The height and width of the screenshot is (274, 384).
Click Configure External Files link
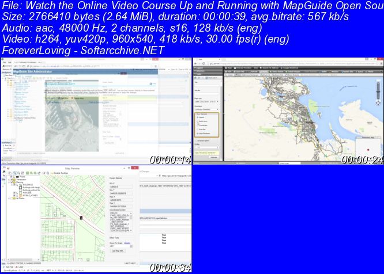coord(25,117)
